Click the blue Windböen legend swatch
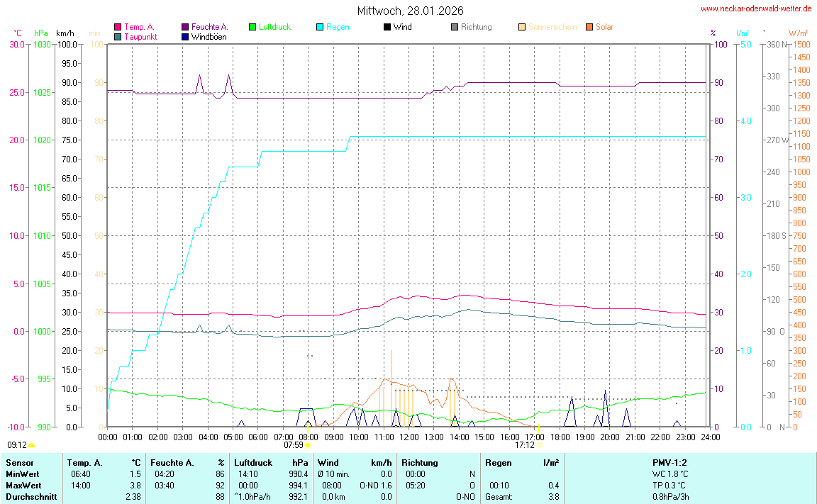Screen dimensions: 817x504 click(185, 36)
